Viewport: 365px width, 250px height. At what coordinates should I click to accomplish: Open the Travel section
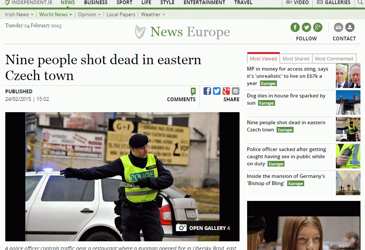243,3
